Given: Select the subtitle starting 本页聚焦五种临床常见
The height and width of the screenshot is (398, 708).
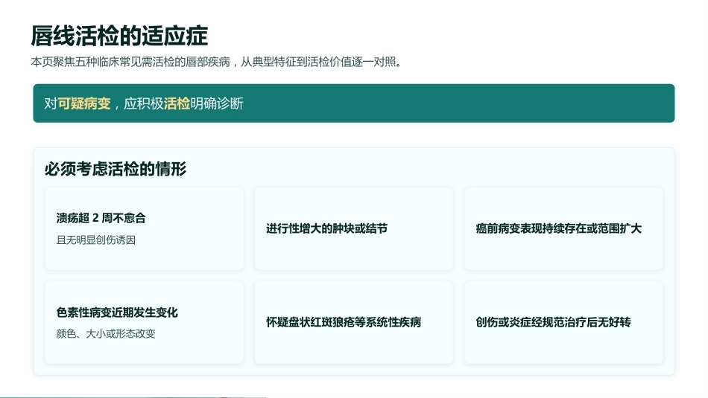Looking at the screenshot, I should 216,62.
